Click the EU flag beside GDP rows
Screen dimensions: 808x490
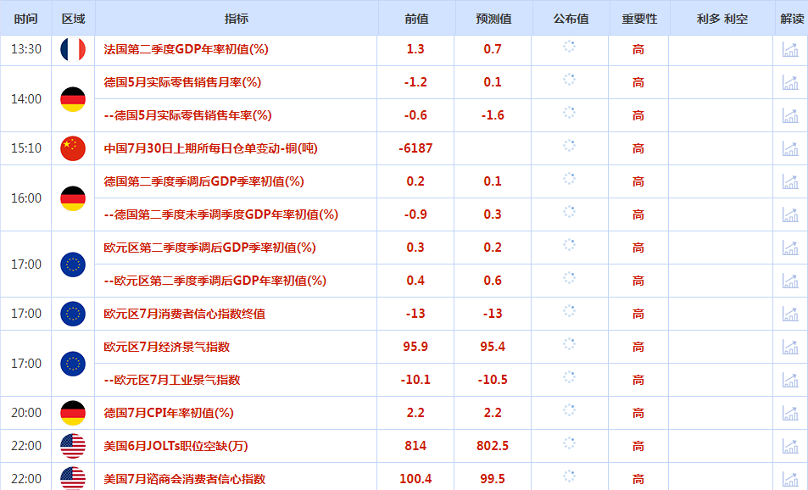(x=73, y=264)
